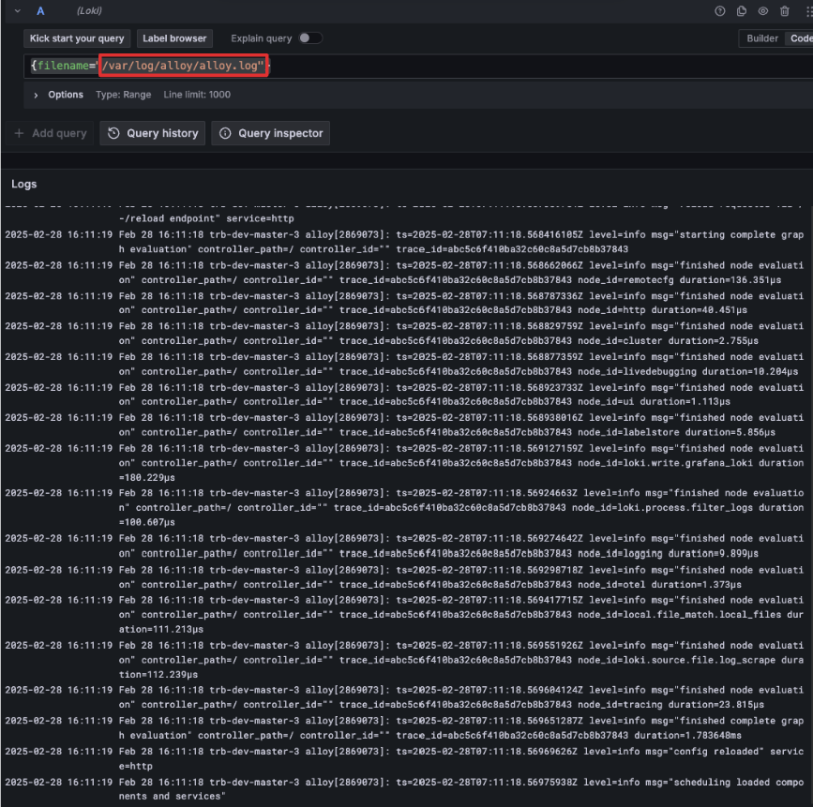Open log line with node_id=tracing
The height and width of the screenshot is (807, 813).
tap(404, 697)
